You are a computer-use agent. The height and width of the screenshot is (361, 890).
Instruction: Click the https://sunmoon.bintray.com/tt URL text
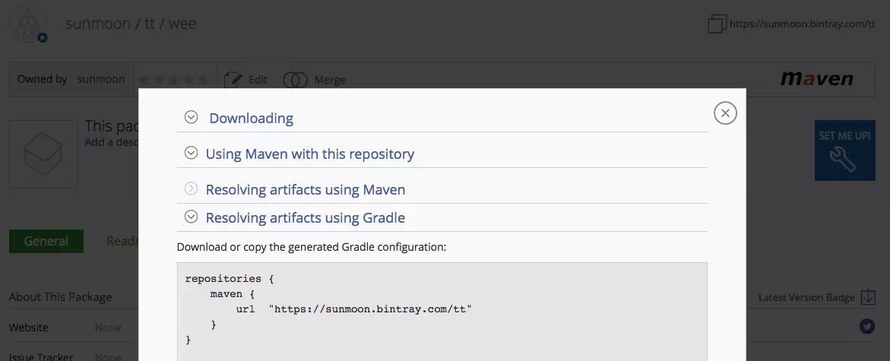pos(802,24)
